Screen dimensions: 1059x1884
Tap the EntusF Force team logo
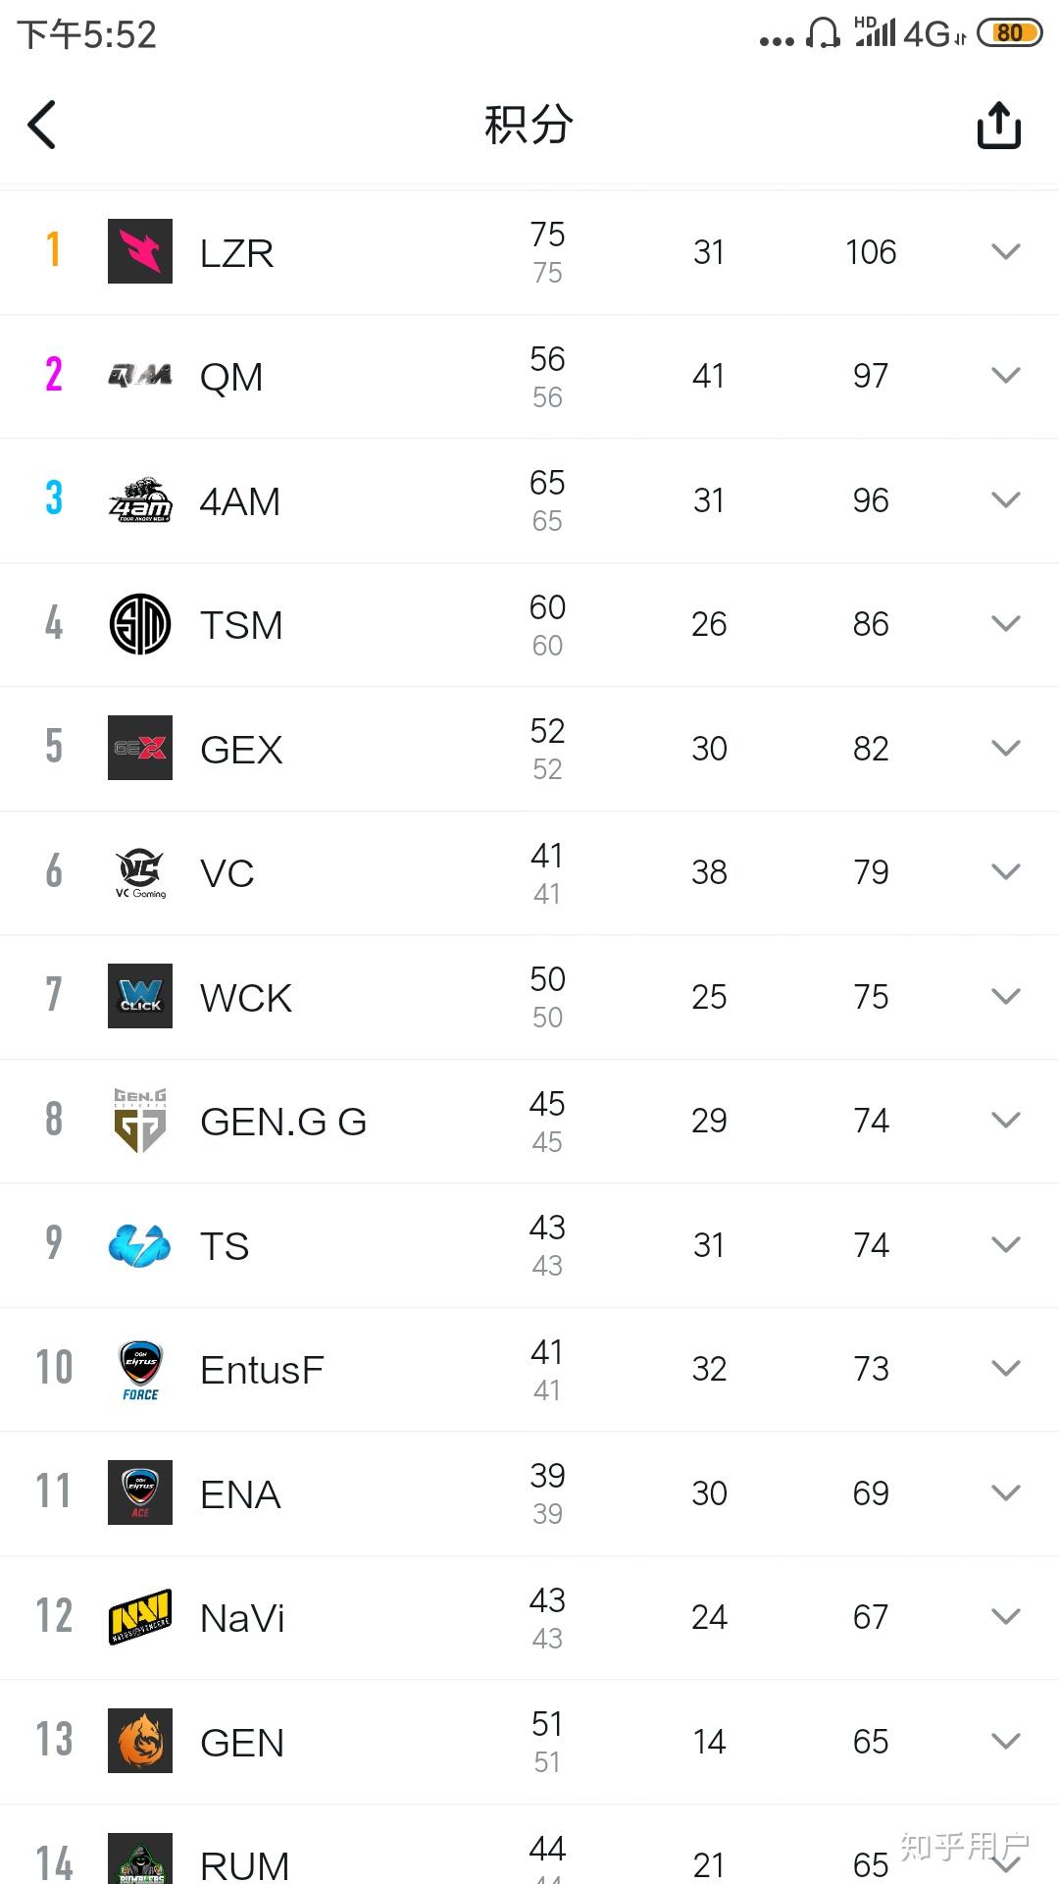click(x=138, y=1368)
